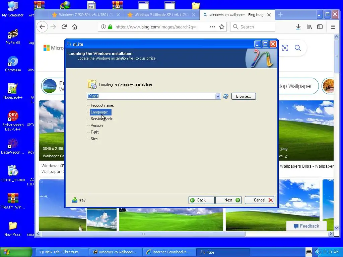Click the Windows Start button
Screen dimensions: 343x257
coord(16,252)
